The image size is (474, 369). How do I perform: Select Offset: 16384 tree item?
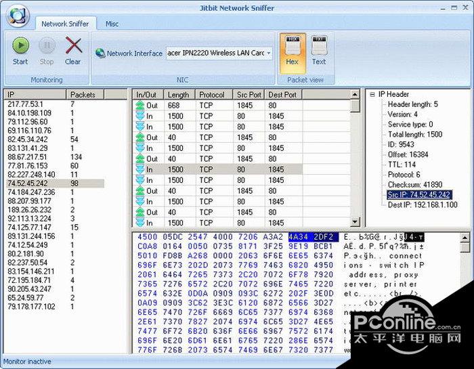coord(408,154)
